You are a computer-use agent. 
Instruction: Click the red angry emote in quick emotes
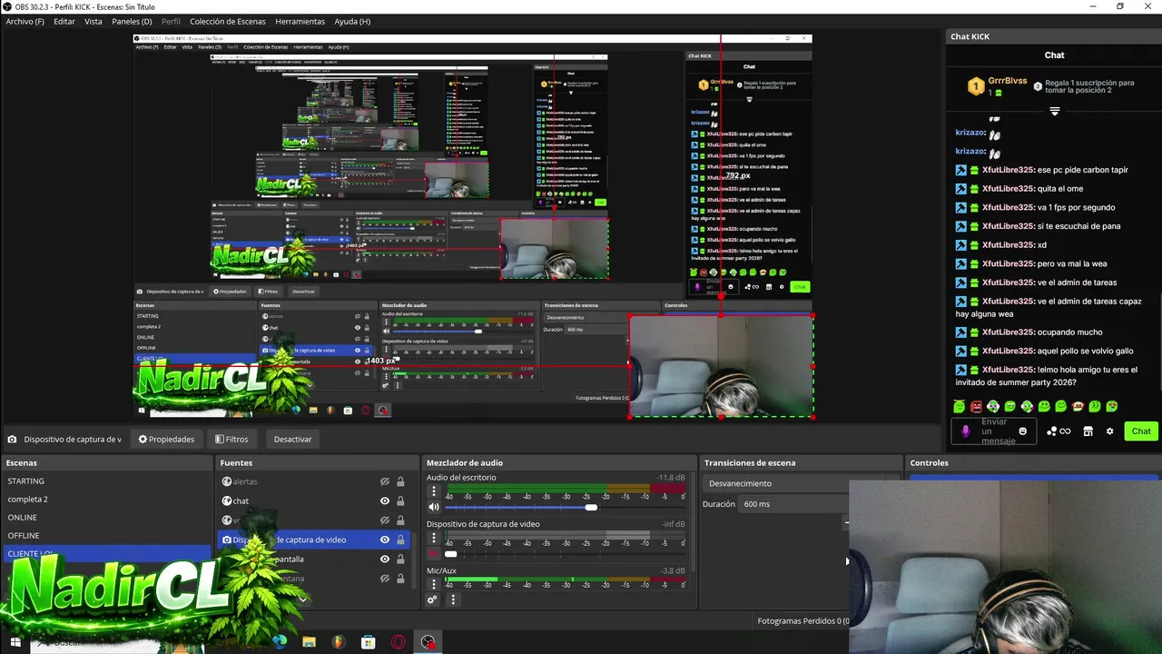click(x=976, y=406)
